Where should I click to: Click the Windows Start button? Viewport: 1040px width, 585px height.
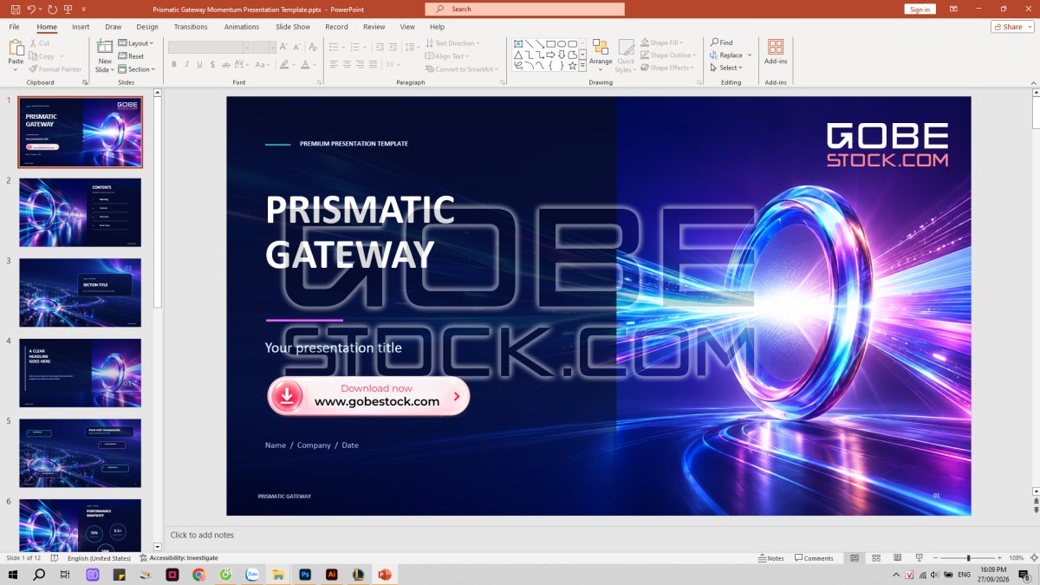point(13,575)
